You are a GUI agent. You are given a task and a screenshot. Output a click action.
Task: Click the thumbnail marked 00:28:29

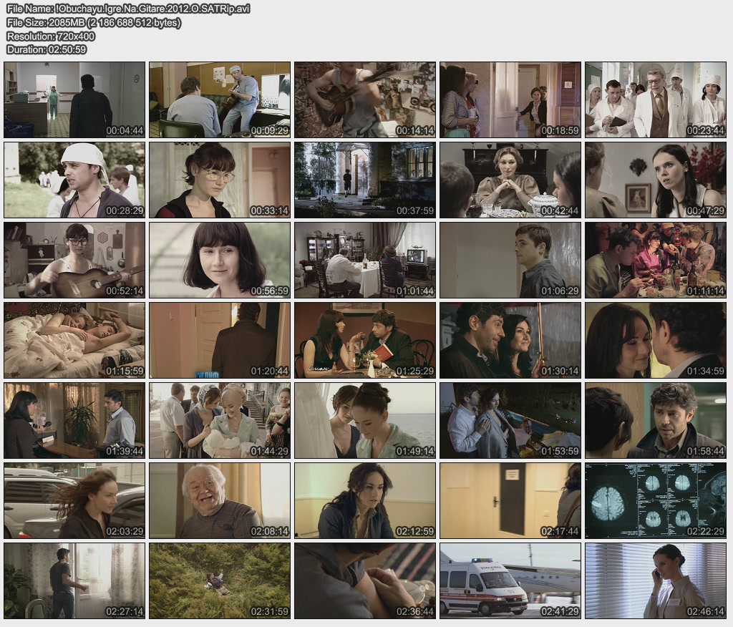point(74,180)
